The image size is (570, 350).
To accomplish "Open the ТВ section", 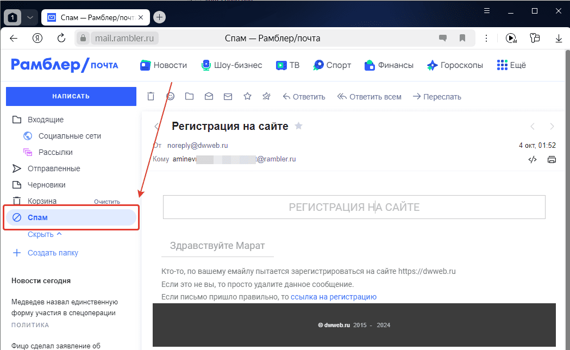I will click(x=287, y=65).
